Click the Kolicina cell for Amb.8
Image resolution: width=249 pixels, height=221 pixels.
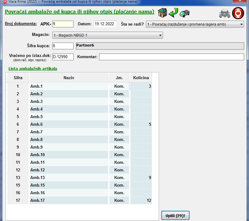pyautogui.click(x=141, y=140)
